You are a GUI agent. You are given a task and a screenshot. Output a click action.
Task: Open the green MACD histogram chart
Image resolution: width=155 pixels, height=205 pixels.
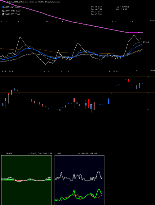(x=26, y=180)
